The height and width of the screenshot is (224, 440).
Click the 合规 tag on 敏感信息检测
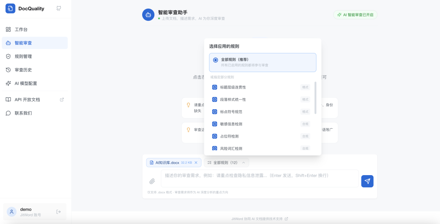305,124
